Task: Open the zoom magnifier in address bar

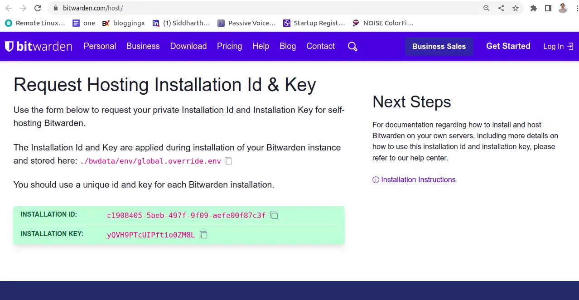Action: [x=487, y=8]
